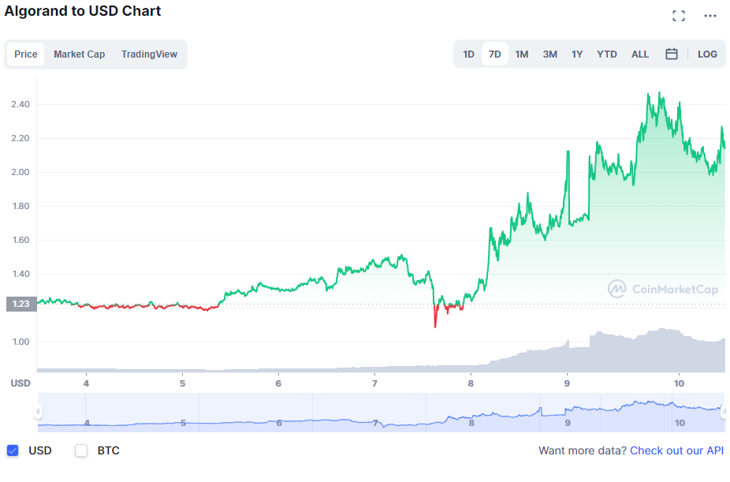Set chart range to 1M

pos(521,54)
